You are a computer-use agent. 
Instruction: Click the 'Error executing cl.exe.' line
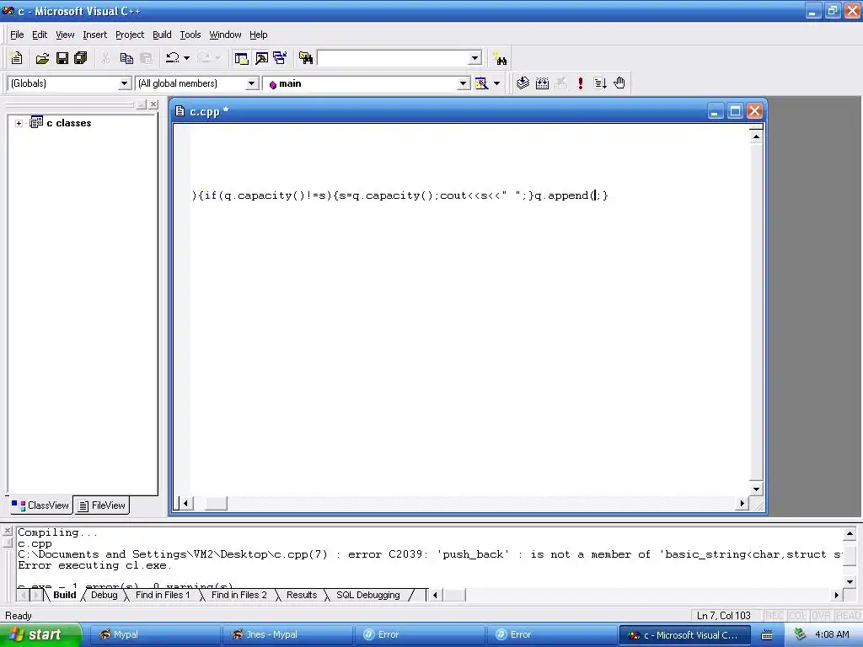pyautogui.click(x=94, y=565)
